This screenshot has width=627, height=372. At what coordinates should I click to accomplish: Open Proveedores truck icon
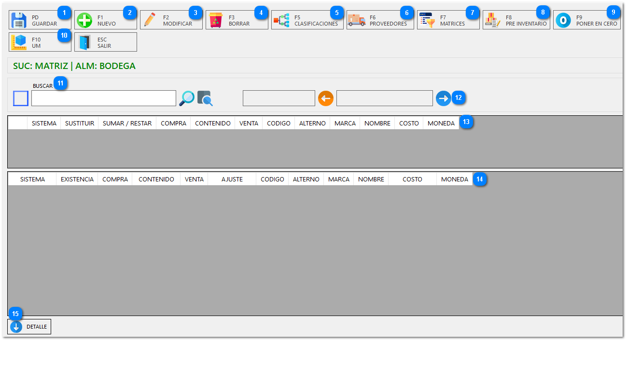click(x=357, y=20)
